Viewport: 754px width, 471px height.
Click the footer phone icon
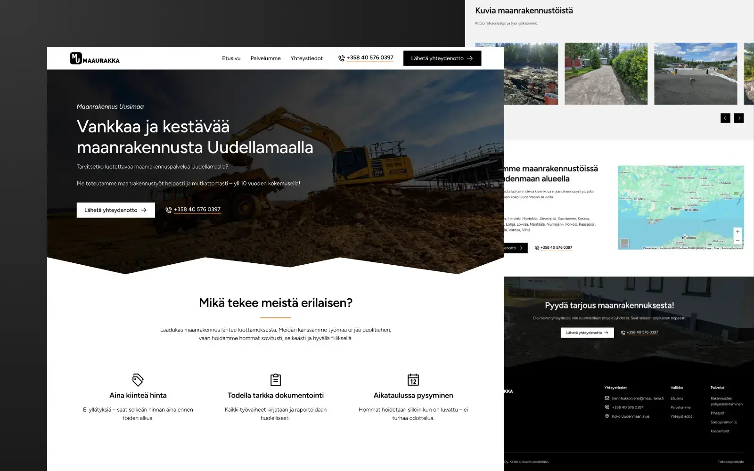click(607, 407)
